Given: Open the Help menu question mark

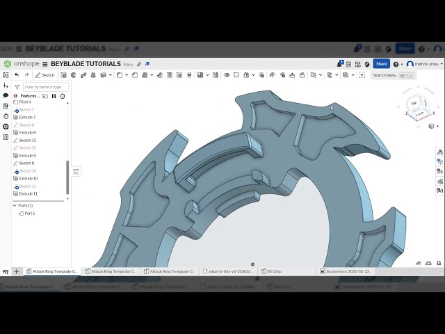Looking at the screenshot, I should click(396, 64).
